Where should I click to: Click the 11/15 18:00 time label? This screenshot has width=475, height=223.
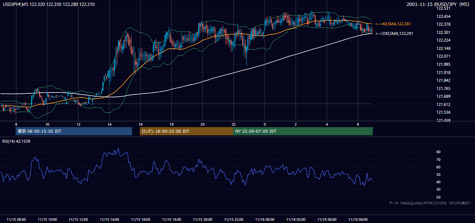[x=171, y=220]
